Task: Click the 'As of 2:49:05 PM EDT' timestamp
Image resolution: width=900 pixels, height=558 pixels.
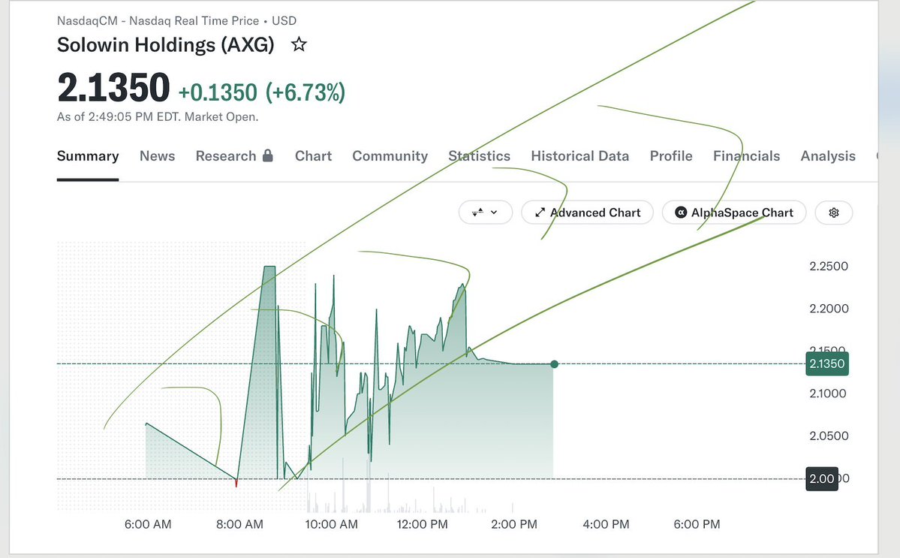Action: coord(158,117)
